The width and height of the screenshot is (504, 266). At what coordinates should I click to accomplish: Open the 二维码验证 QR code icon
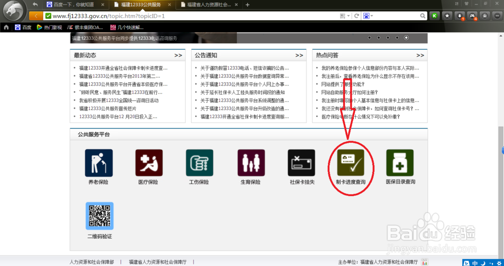[x=99, y=216]
